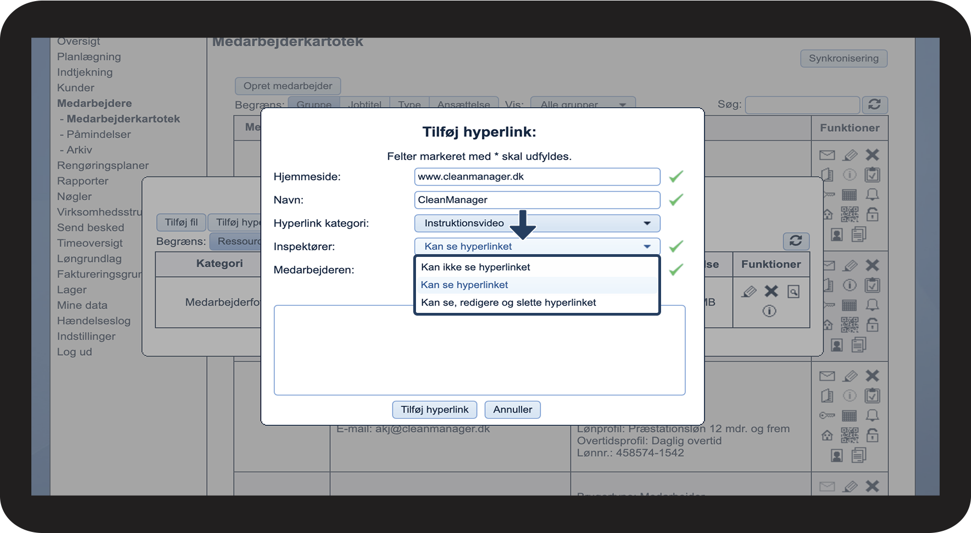The width and height of the screenshot is (971, 533).
Task: Open Mine data in the sidebar
Action: click(x=82, y=305)
